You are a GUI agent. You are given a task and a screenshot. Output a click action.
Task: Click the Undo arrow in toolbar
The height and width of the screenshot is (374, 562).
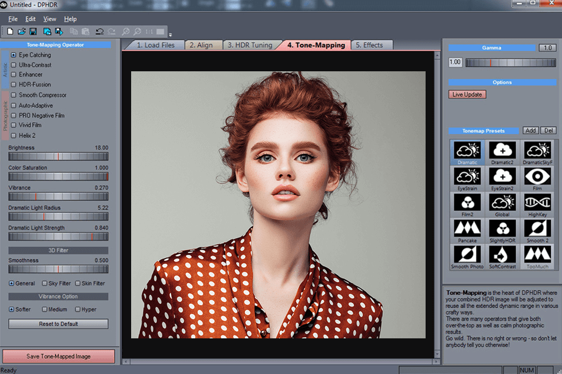100,31
